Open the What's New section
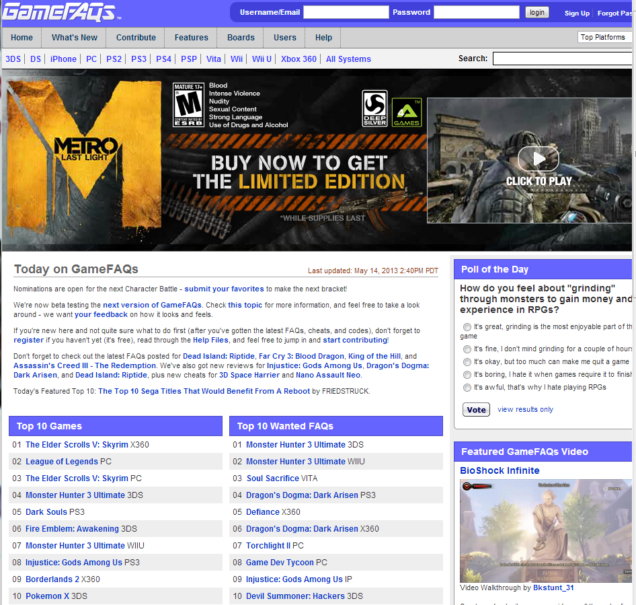 tap(74, 38)
